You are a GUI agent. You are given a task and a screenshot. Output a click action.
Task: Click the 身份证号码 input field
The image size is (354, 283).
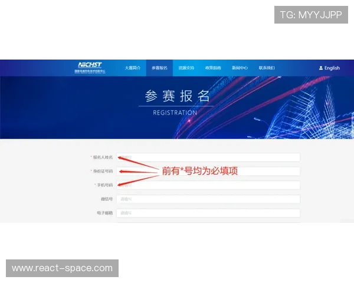pyautogui.click(x=208, y=172)
